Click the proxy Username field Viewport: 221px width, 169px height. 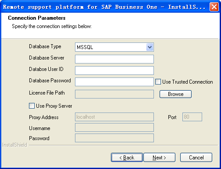coord(114,127)
